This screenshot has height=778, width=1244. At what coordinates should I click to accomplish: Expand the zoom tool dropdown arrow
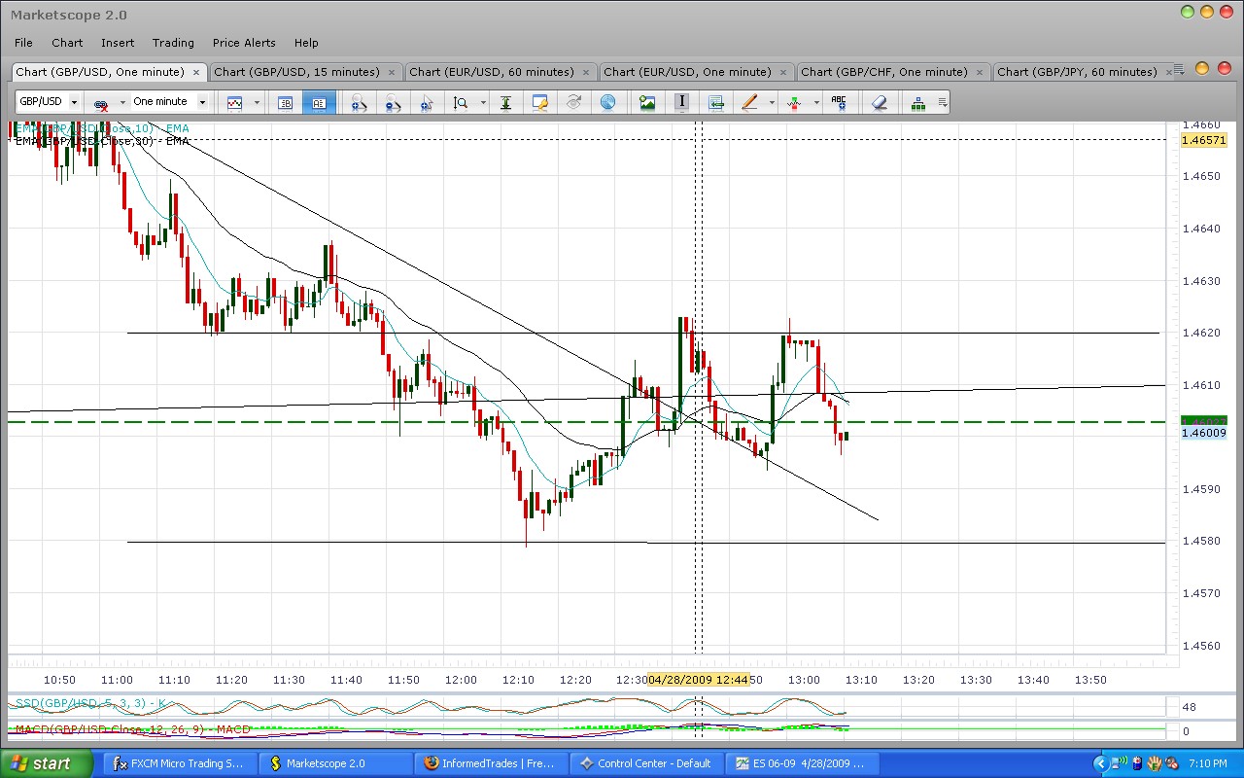pos(483,102)
